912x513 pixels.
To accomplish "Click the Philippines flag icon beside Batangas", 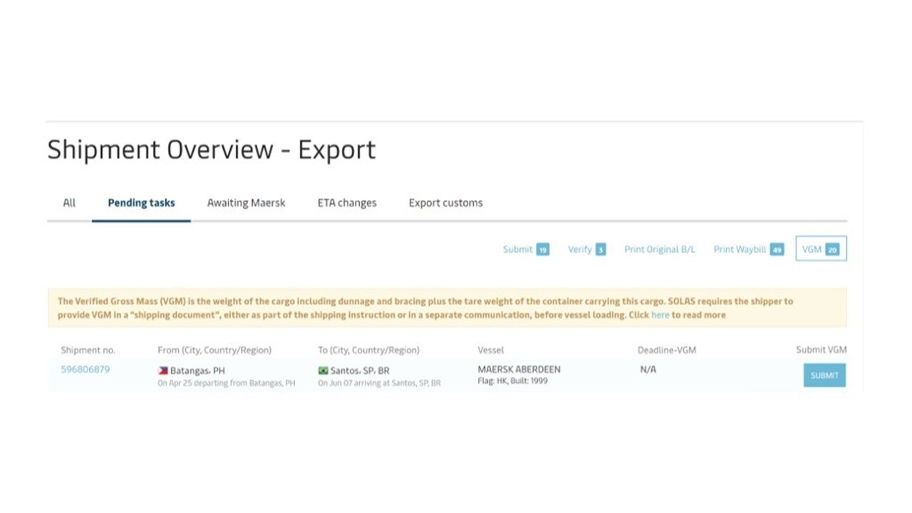I will tap(162, 370).
